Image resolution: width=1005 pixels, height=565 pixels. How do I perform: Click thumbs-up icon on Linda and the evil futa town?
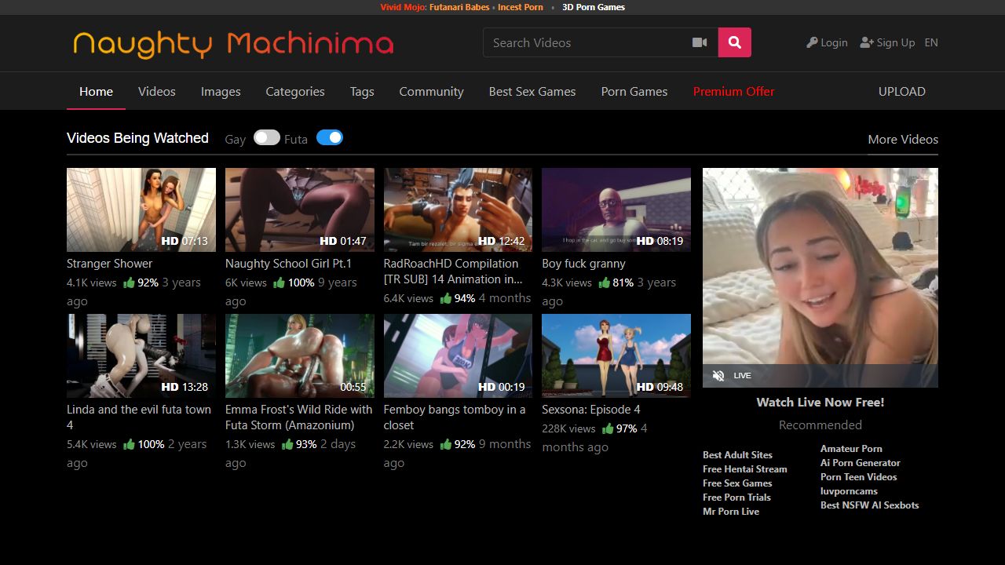[130, 444]
